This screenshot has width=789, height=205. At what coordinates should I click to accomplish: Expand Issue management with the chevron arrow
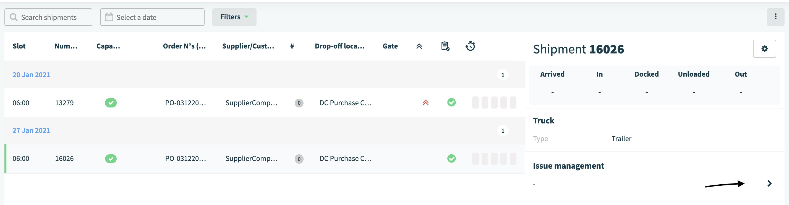coord(769,183)
